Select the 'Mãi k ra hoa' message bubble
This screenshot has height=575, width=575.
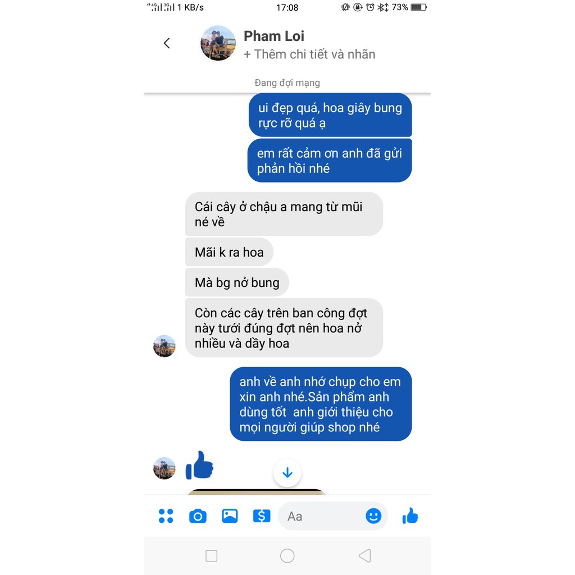tap(229, 252)
